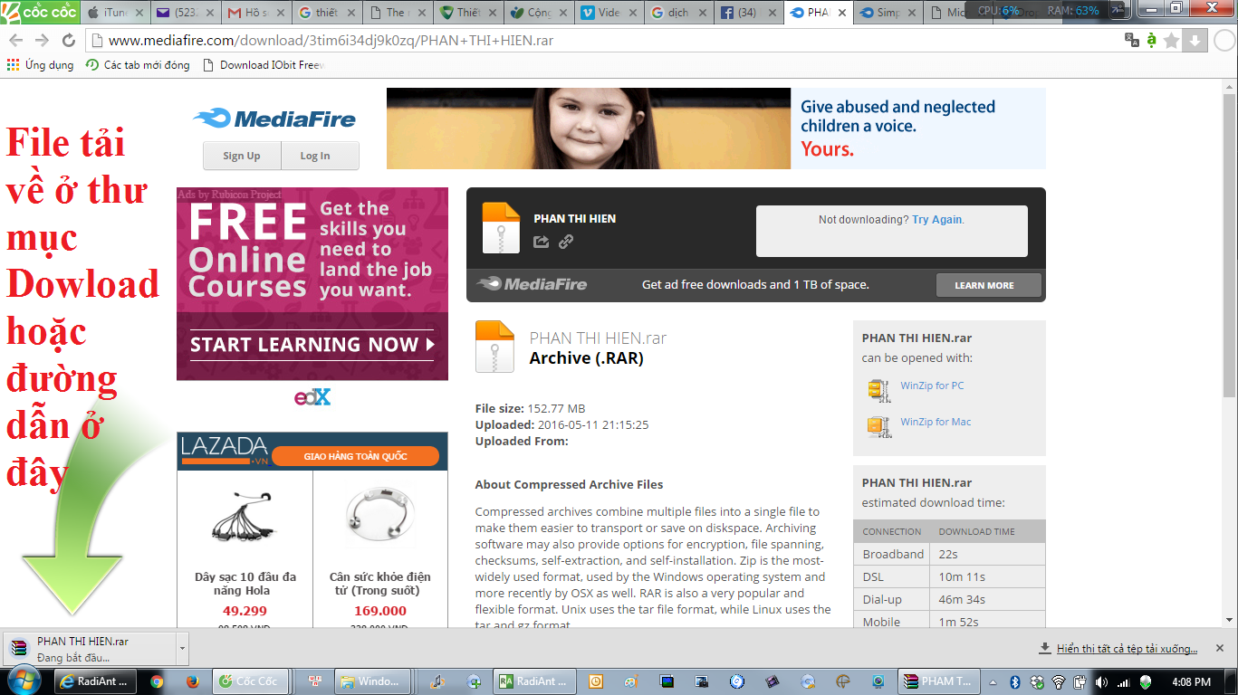Open RadiAnt Internet Explorer taskbar item
The width and height of the screenshot is (1238, 695).
[93, 681]
